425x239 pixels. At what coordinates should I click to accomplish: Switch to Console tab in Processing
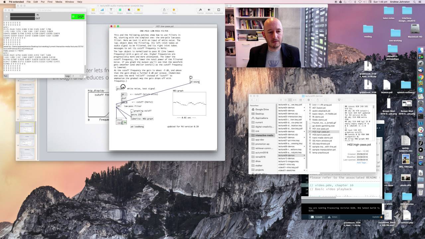pyautogui.click(x=317, y=217)
